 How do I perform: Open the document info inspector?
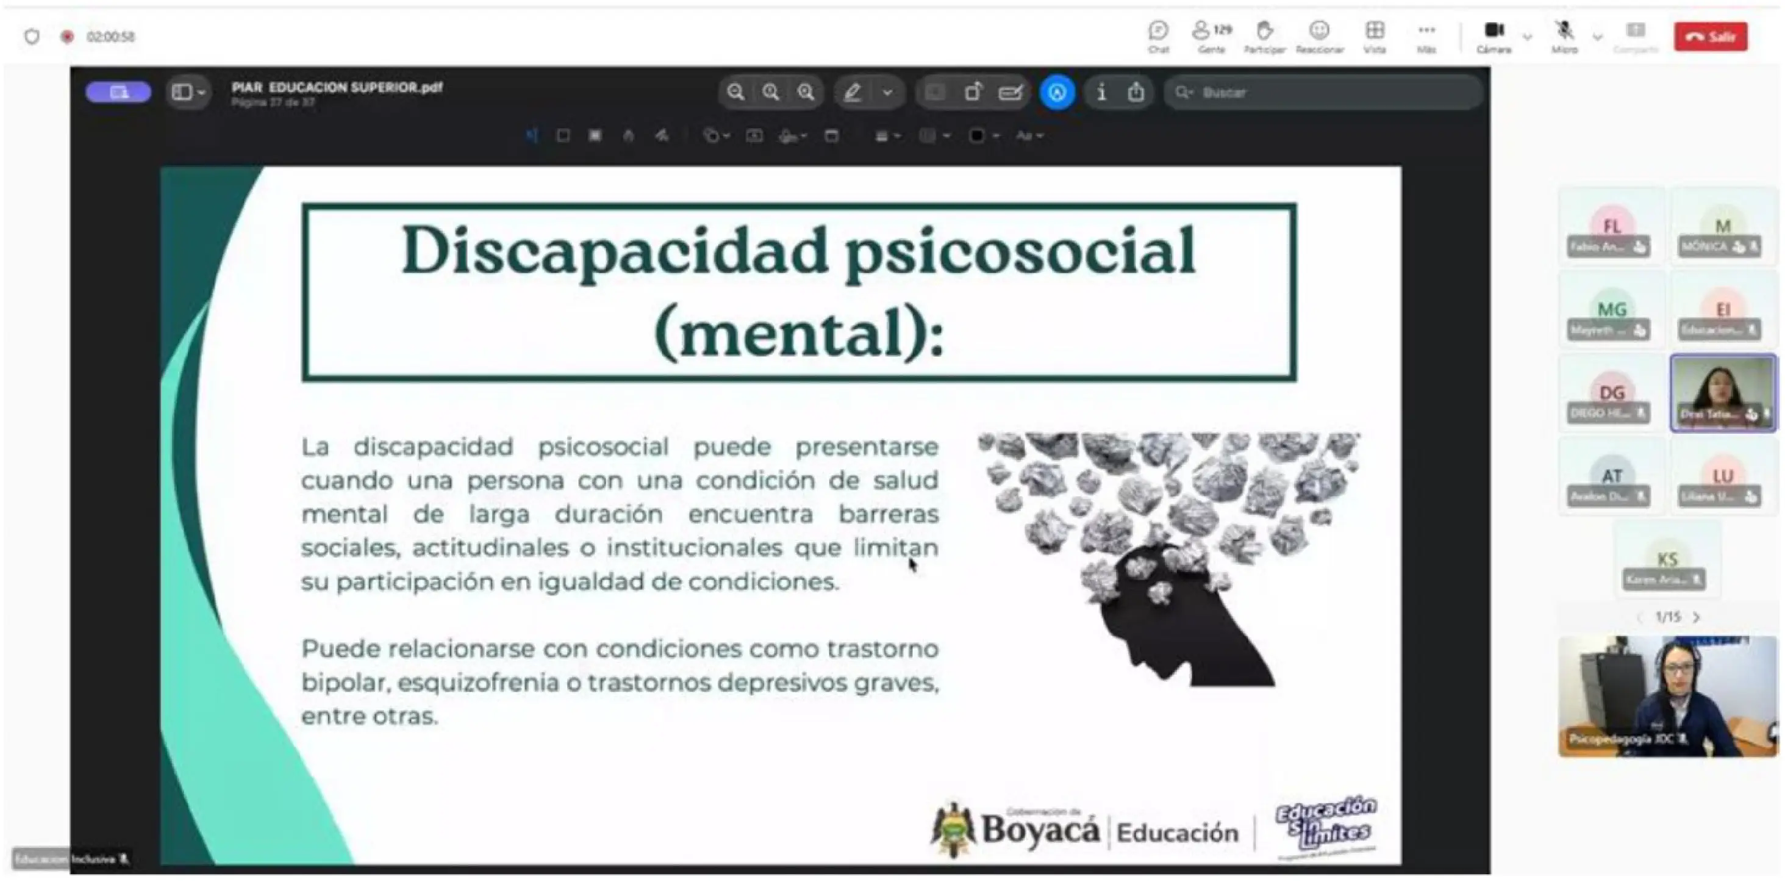click(1101, 92)
